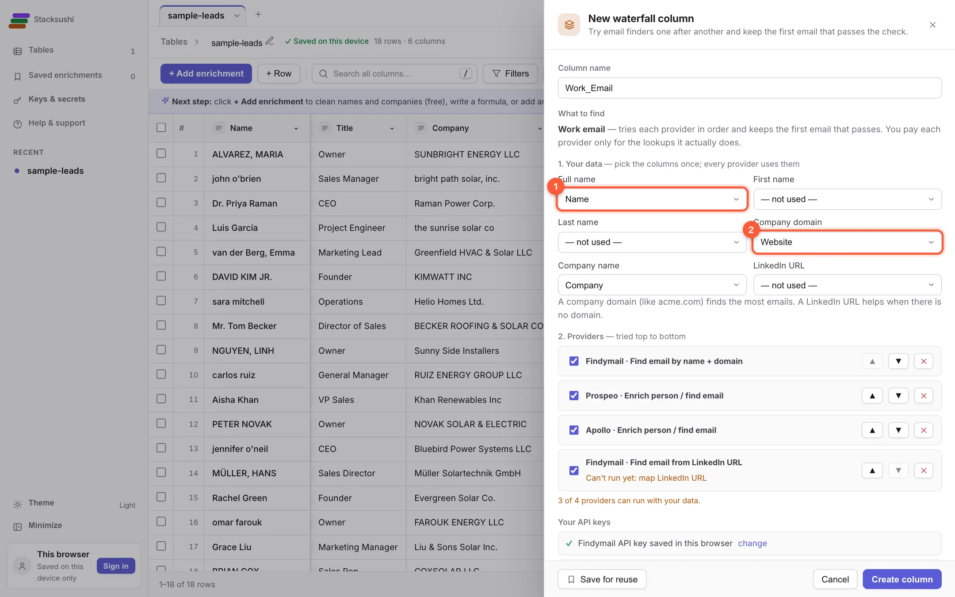This screenshot has width=955, height=597.
Task: Click the waterfall column layers icon
Action: (569, 25)
